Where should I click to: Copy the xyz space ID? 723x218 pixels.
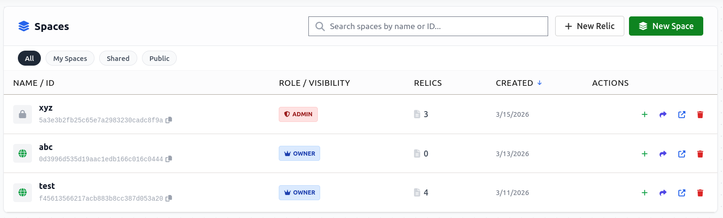pos(169,120)
